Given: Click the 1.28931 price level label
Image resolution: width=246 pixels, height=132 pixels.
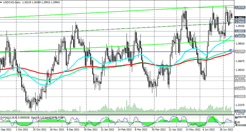Looking at the screenshot, I should (x=240, y=31).
